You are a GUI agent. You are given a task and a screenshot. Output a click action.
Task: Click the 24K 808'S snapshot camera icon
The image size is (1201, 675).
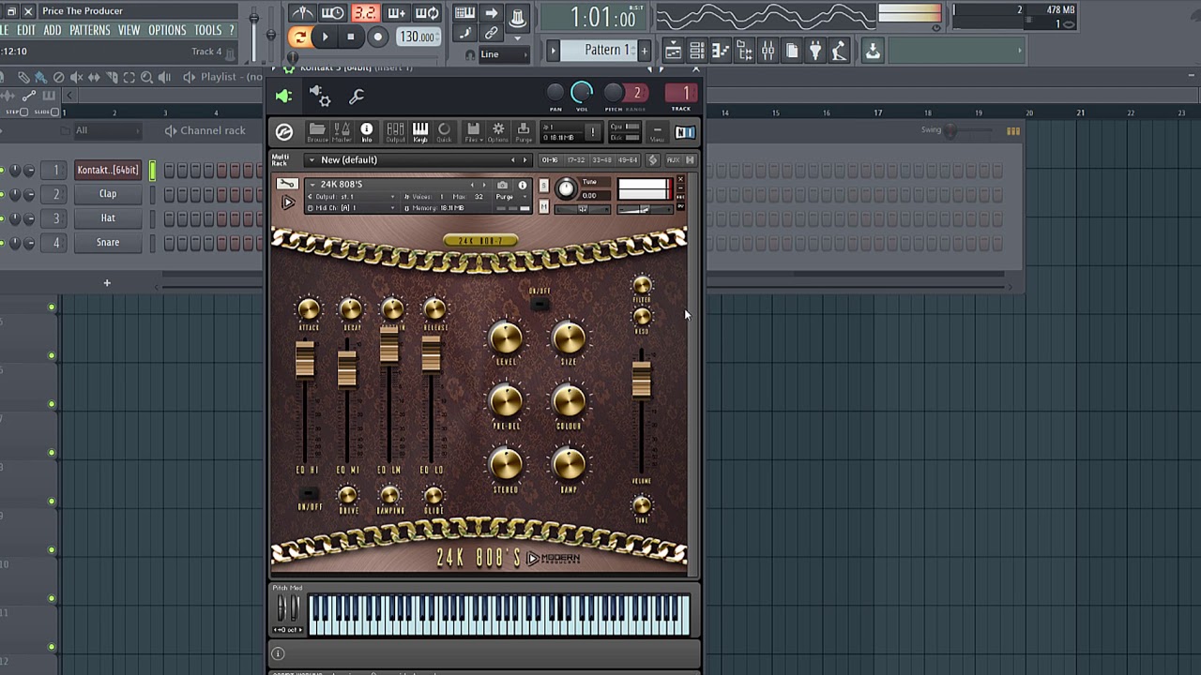[x=502, y=186]
